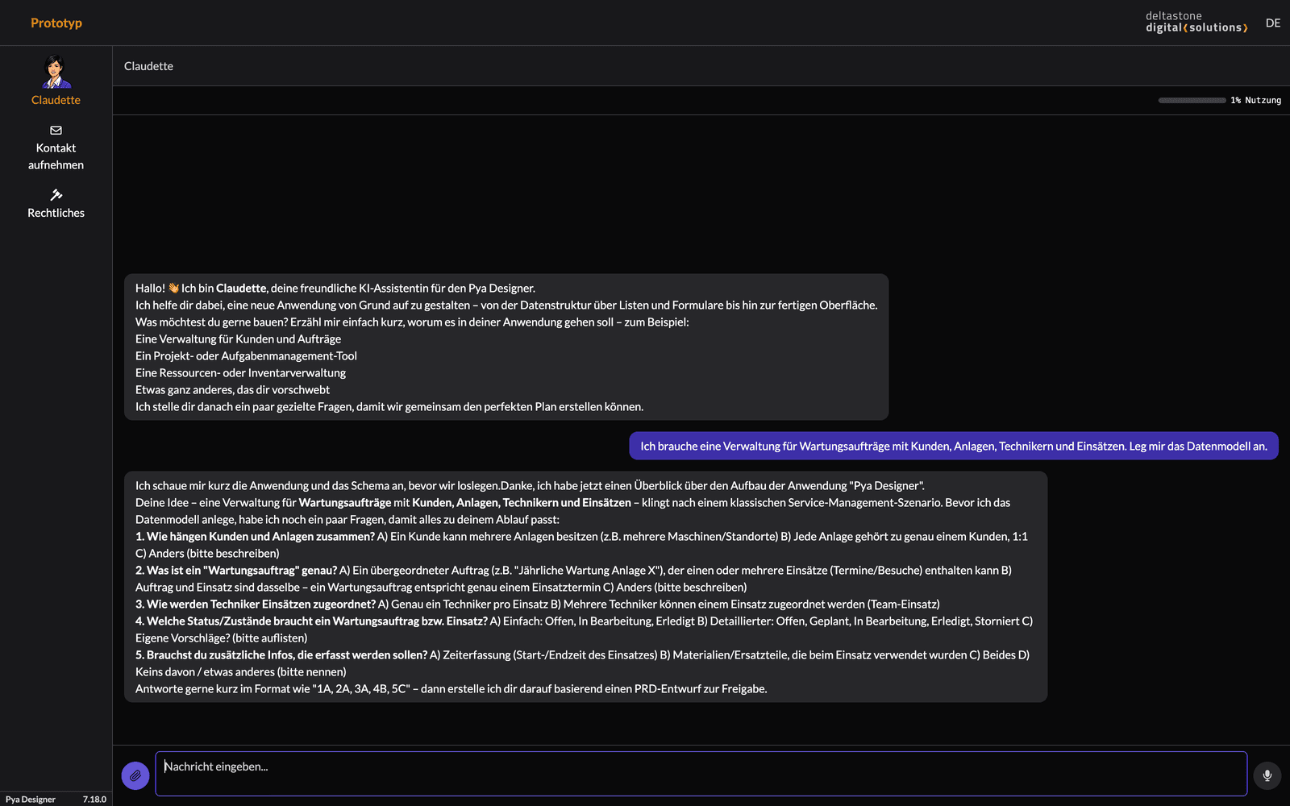The image size is (1290, 806).
Task: Click the Hallo greeting line from Claudette
Action: (335, 288)
